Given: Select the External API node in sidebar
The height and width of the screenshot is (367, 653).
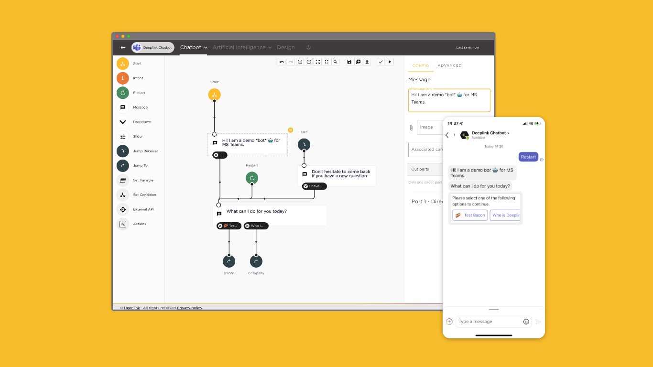Looking at the screenshot, I should [123, 209].
